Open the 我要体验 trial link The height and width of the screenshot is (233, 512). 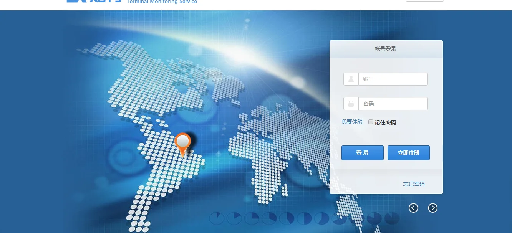352,122
